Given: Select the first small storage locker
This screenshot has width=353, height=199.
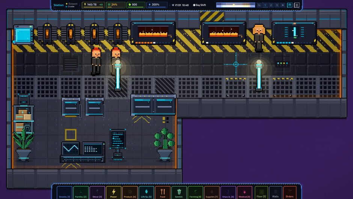Looking at the screenshot, I should point(71,107).
